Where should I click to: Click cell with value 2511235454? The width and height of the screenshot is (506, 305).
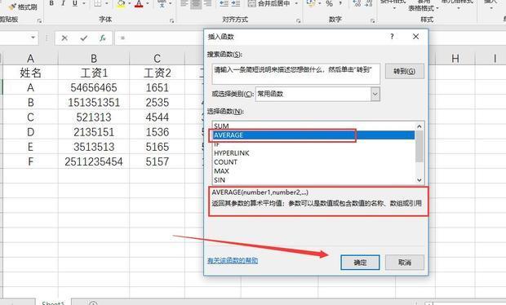point(94,161)
